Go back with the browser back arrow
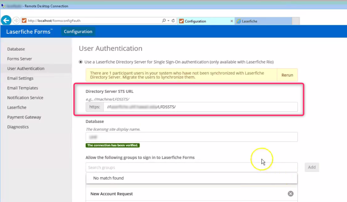This screenshot has width=347, height=202. pos(6,21)
